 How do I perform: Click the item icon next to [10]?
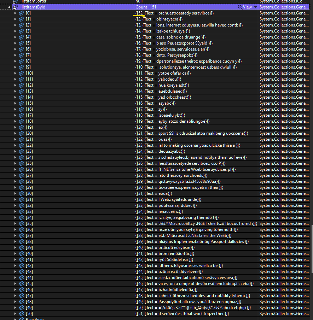[21, 73]
